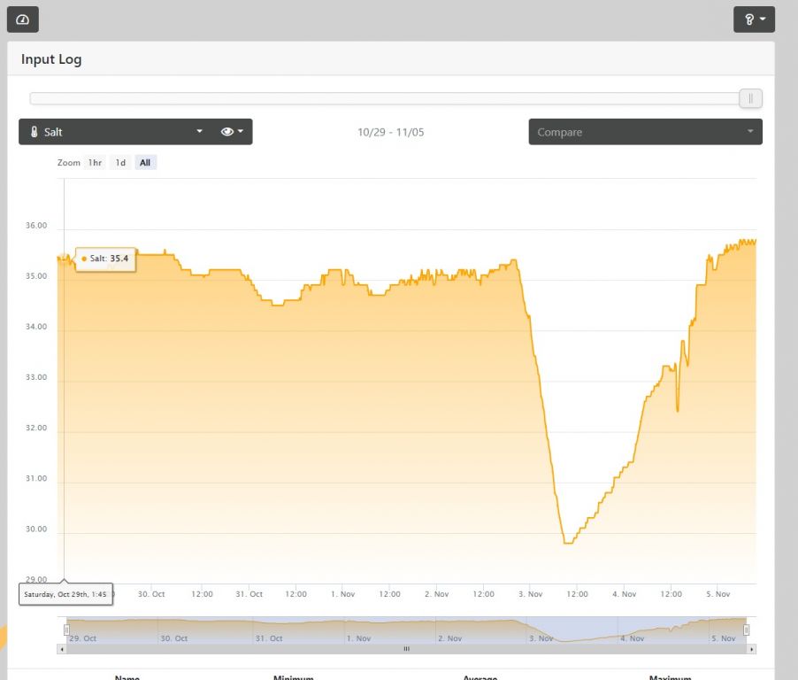
Task: Select the All zoom option
Action: coord(145,163)
